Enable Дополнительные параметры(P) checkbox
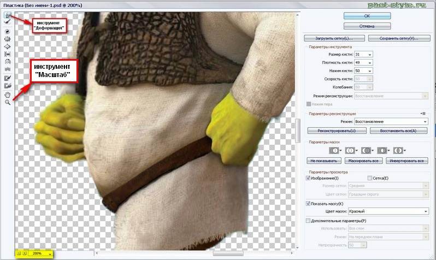Image resolution: width=436 pixels, height=260 pixels. pyautogui.click(x=308, y=221)
